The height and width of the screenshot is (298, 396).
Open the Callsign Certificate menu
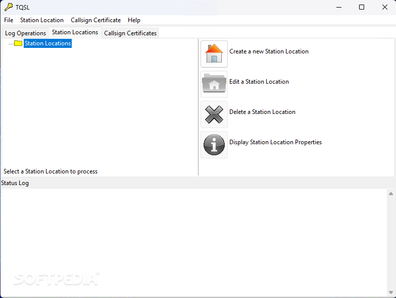(x=96, y=20)
